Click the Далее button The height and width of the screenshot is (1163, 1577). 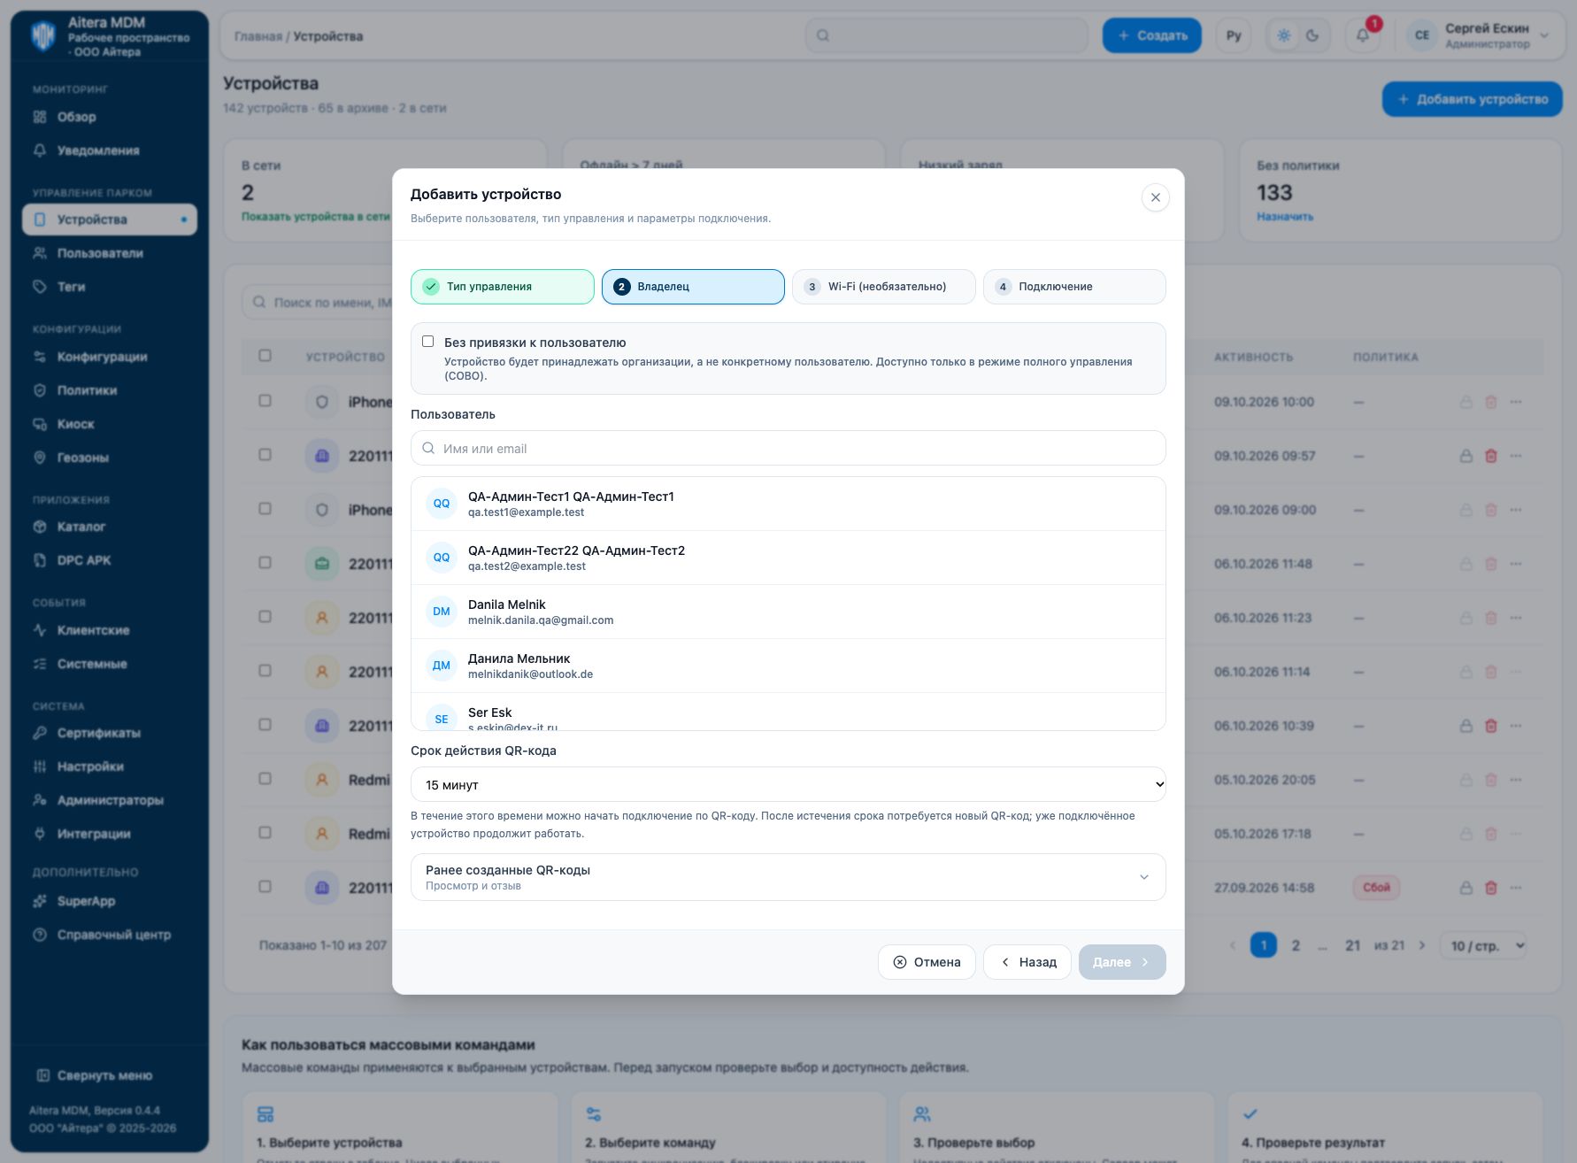(x=1122, y=962)
